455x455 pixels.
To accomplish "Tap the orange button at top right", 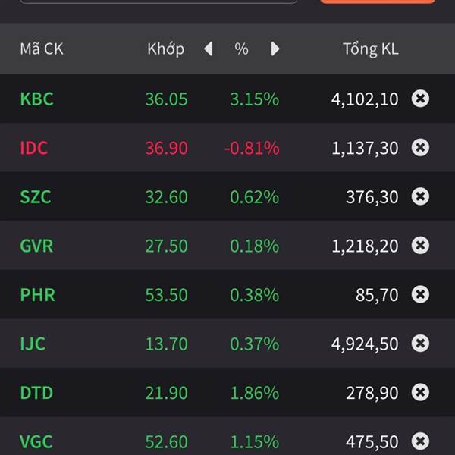I will click(377, 2).
